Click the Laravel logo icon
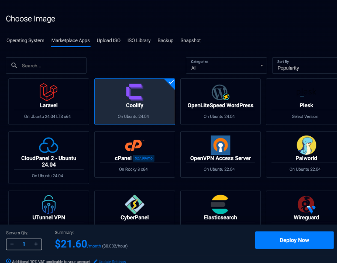The height and width of the screenshot is (263, 337). click(48, 92)
